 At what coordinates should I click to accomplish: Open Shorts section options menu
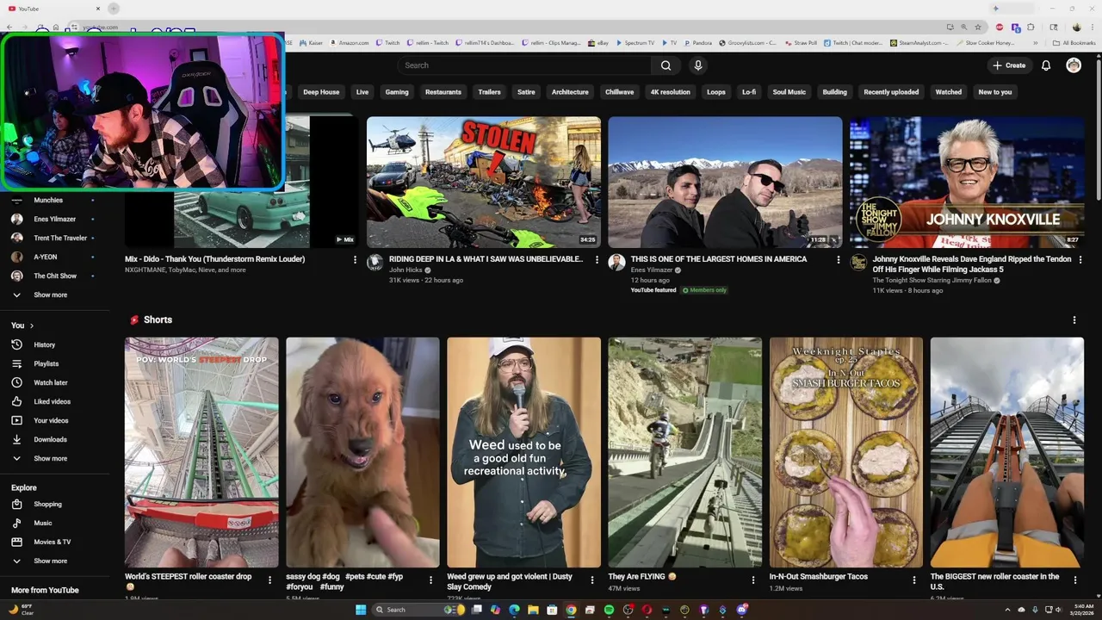coord(1074,319)
